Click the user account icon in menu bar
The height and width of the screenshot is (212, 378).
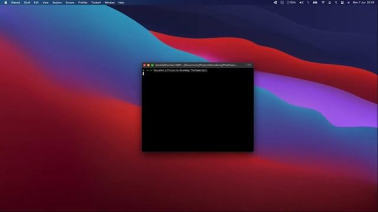[330, 2]
